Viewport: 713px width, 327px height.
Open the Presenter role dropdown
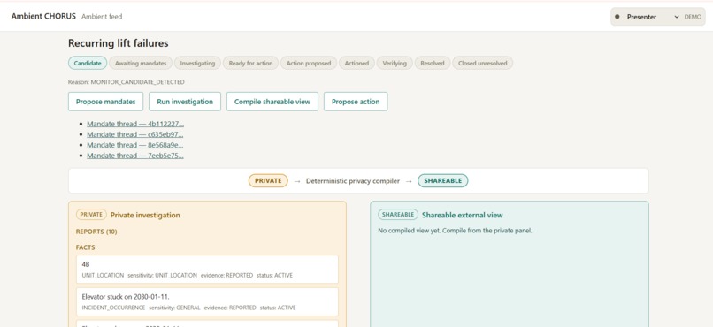[x=647, y=17]
